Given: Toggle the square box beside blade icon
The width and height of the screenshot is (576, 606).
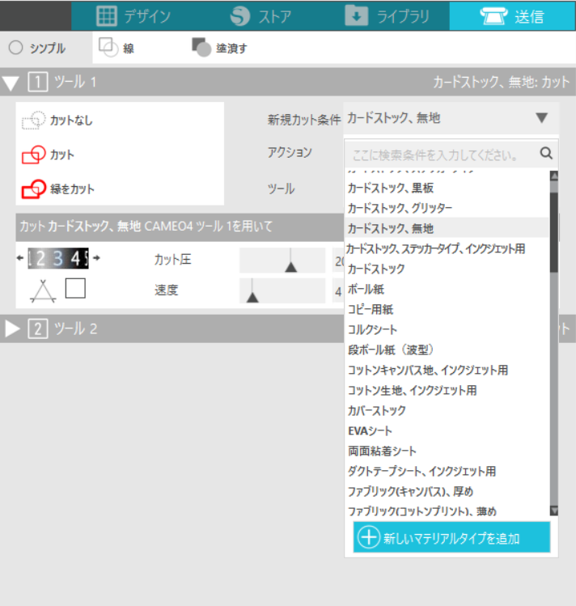Looking at the screenshot, I should click(75, 288).
